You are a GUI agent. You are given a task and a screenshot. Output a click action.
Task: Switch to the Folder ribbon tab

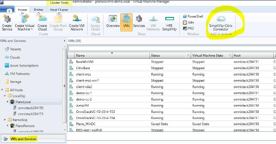tap(39, 10)
